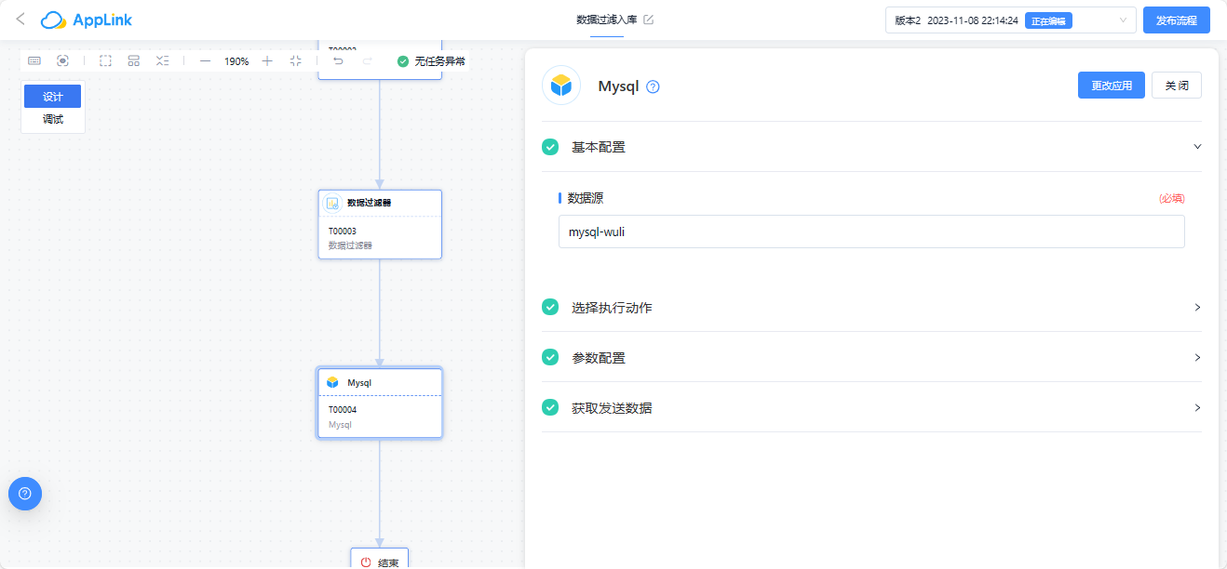Click the fit-to-screen shrink icon
This screenshot has height=569, width=1227.
pos(295,60)
